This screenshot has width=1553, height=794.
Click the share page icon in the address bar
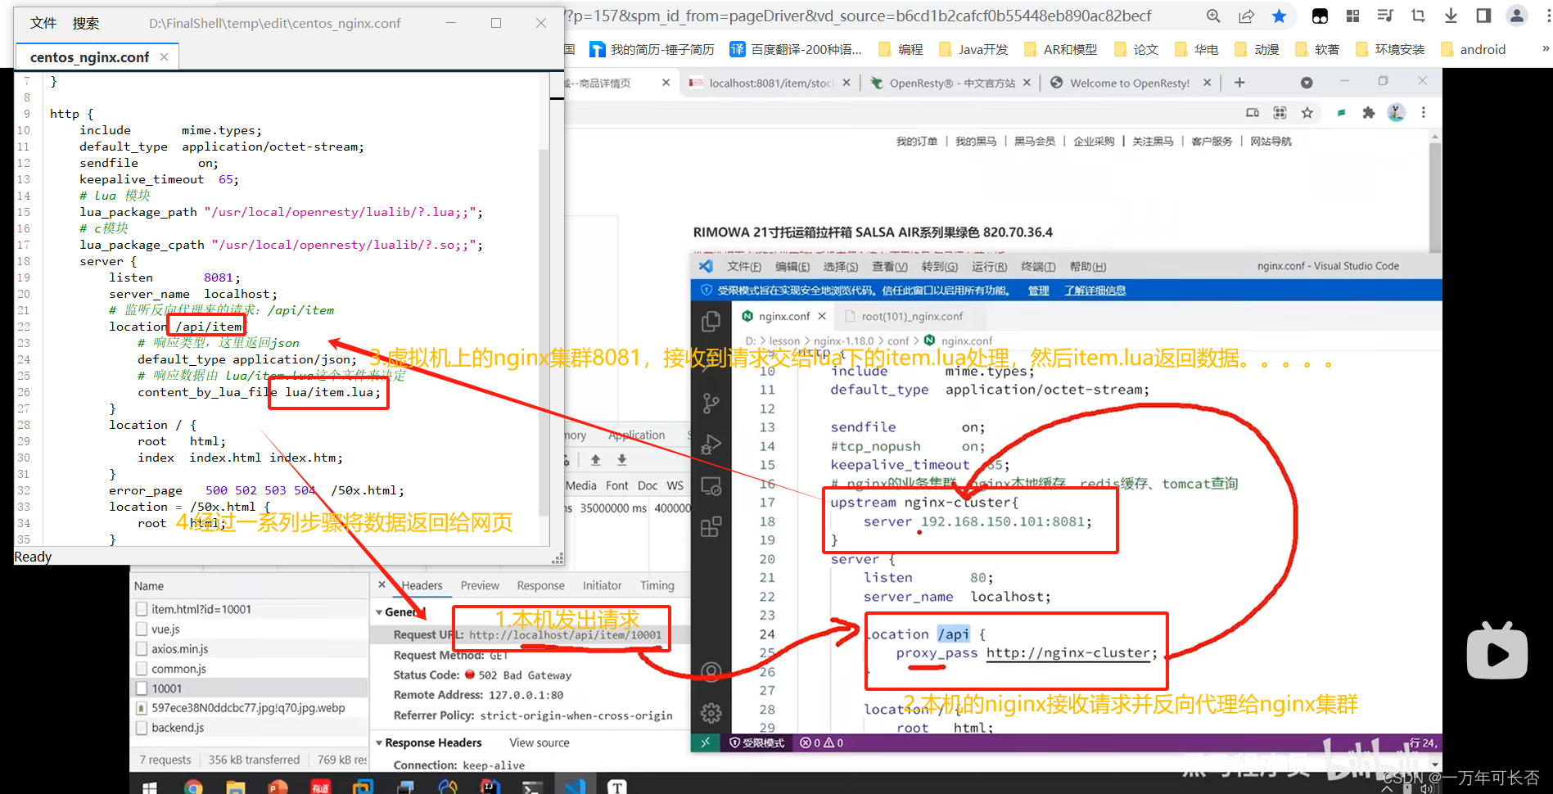click(1246, 16)
